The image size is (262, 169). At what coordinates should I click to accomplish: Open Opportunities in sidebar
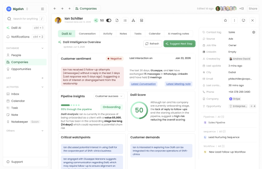tap(26, 69)
